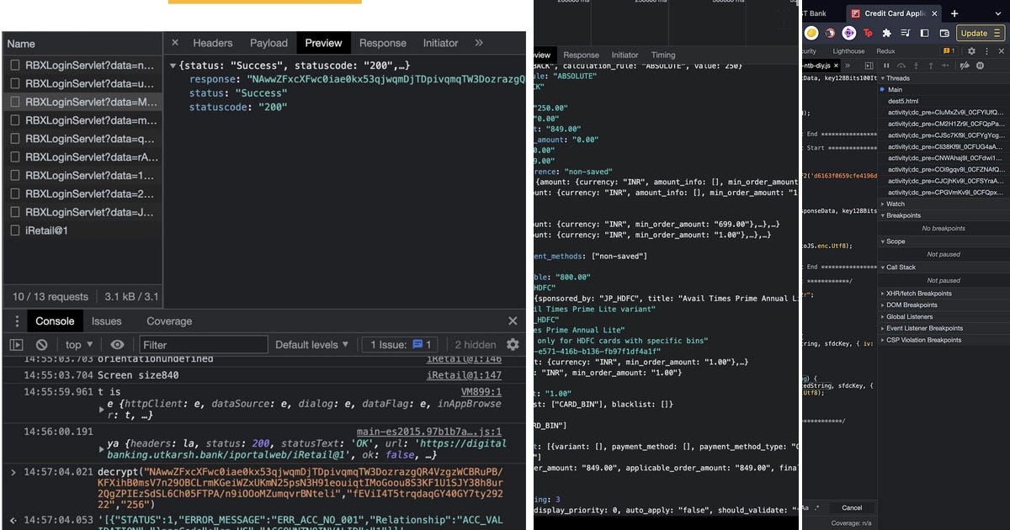Open DevTools settings via the gear icon
Image resolution: width=1010 pixels, height=530 pixels.
click(970, 52)
